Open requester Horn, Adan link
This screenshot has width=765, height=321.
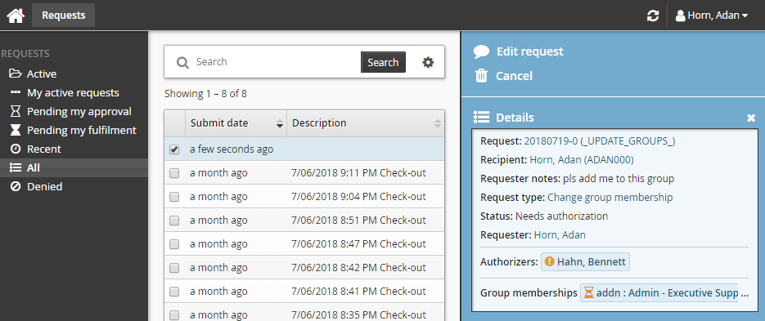560,234
